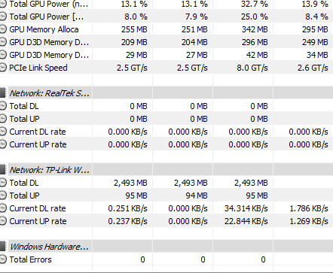The height and width of the screenshot is (273, 333).
Task: Select TP-Link Total DL row
Action: click(x=166, y=183)
